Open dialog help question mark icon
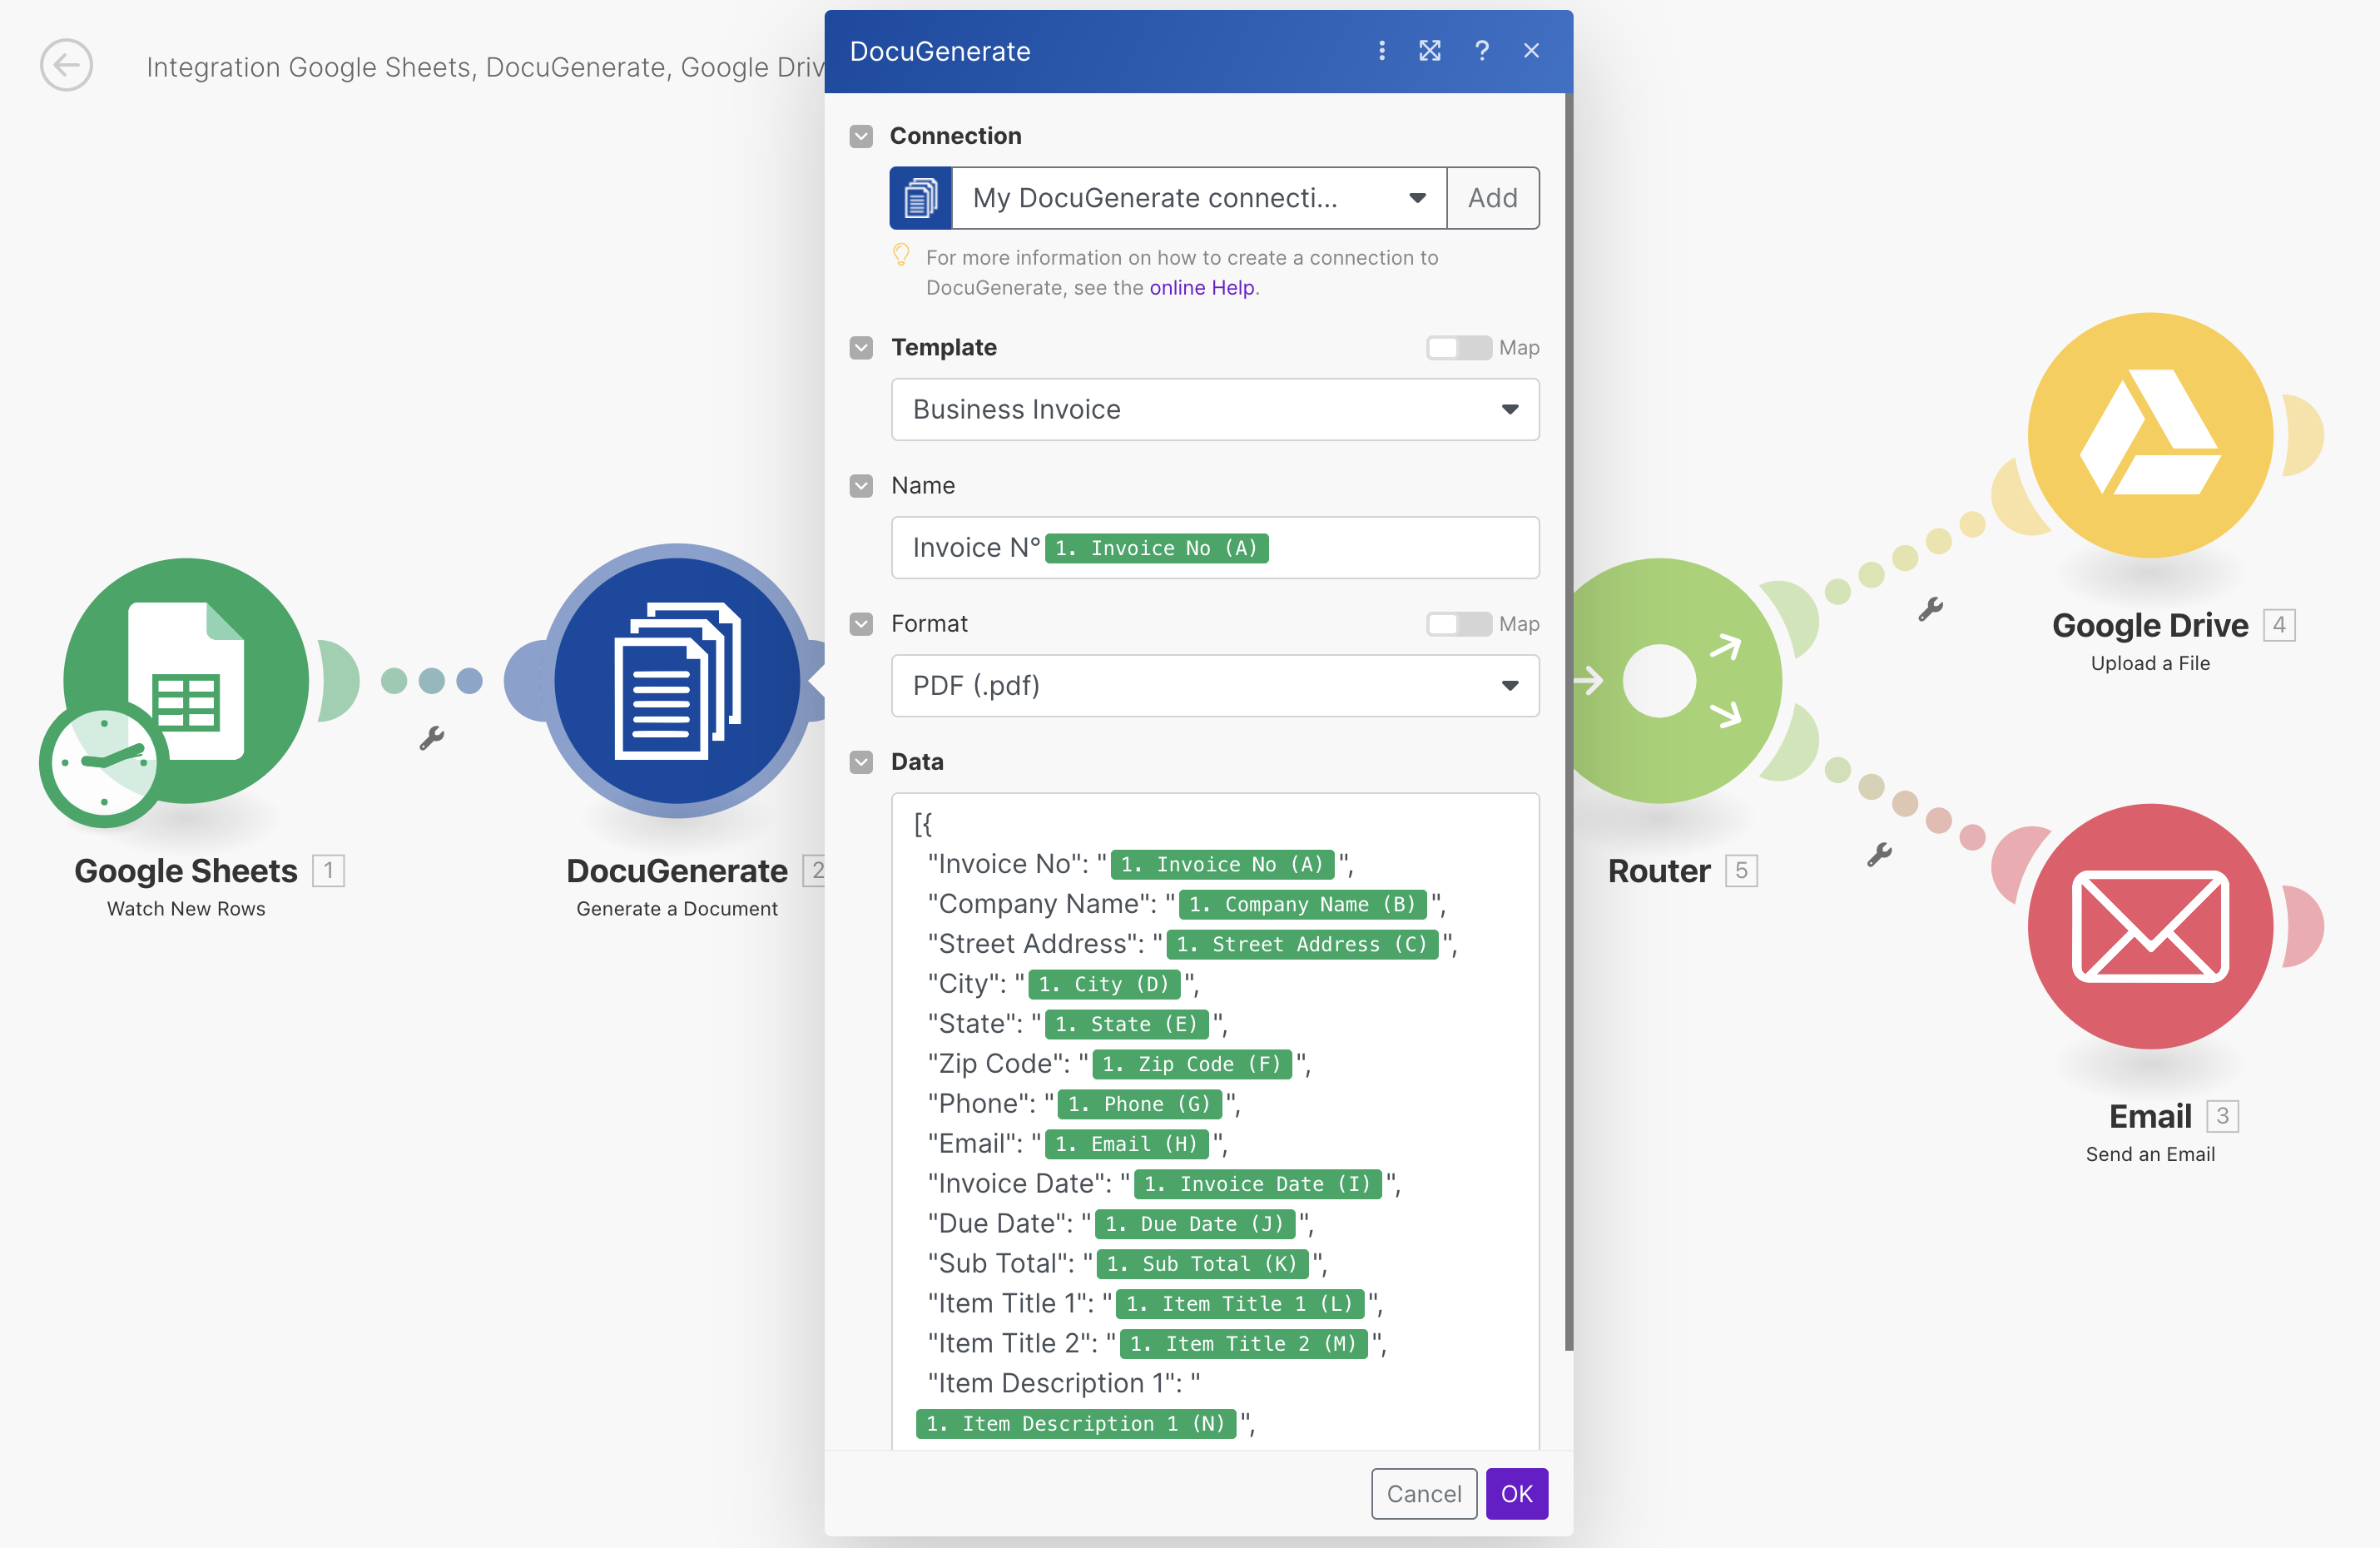This screenshot has width=2380, height=1548. tap(1482, 51)
